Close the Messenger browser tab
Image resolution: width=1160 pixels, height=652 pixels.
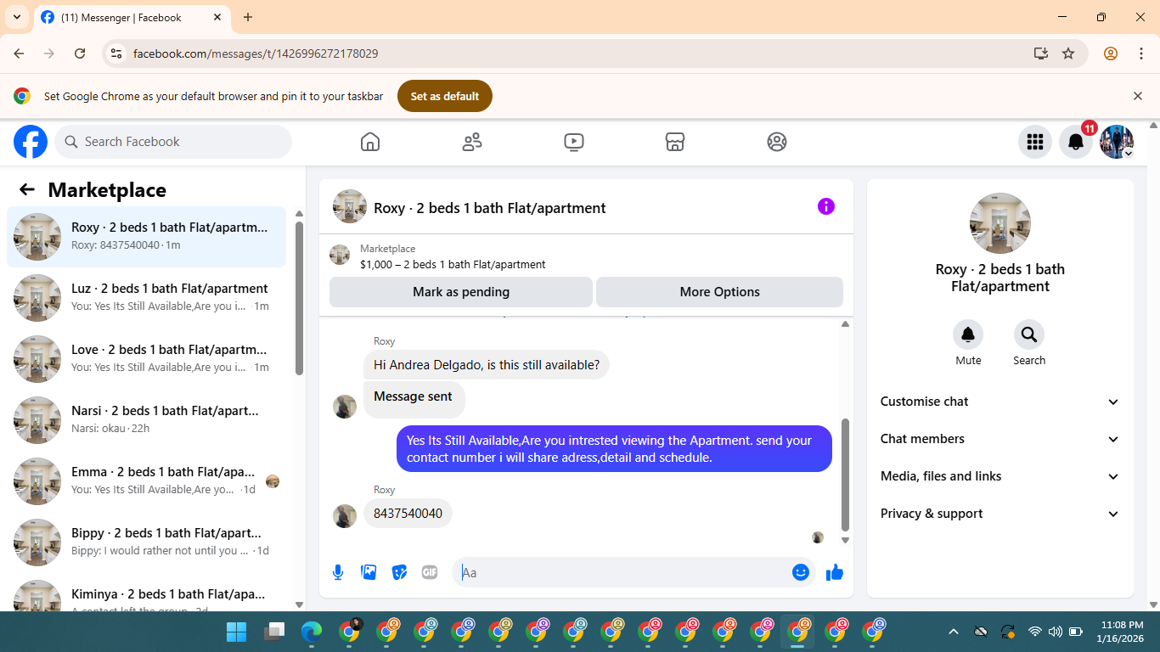(x=217, y=17)
